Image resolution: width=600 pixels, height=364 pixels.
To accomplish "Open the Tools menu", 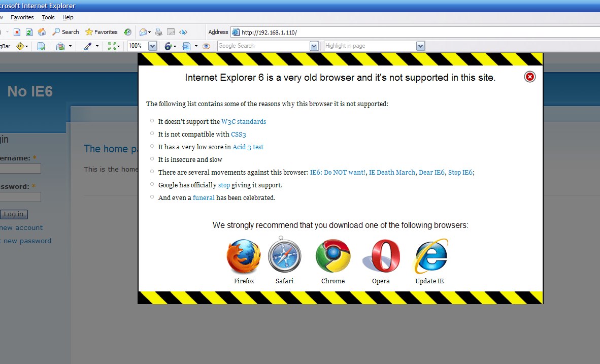I will [x=48, y=17].
